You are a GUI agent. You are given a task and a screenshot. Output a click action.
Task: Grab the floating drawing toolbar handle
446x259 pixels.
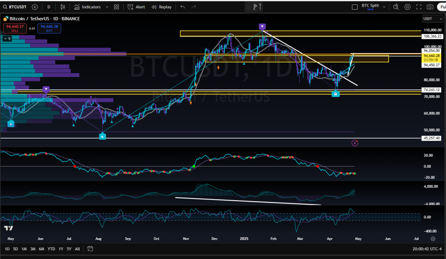tap(248, 7)
